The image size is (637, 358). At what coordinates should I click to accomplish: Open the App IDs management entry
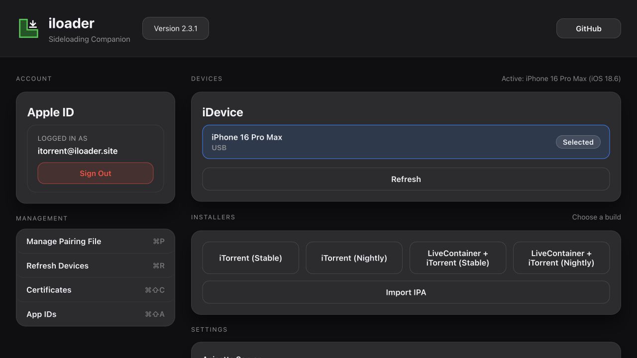96,314
